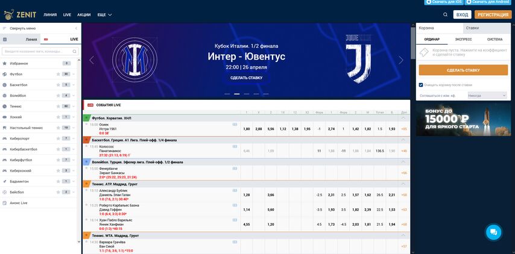
Task: Favorite the Хоккей category star
Action: tap(58, 117)
